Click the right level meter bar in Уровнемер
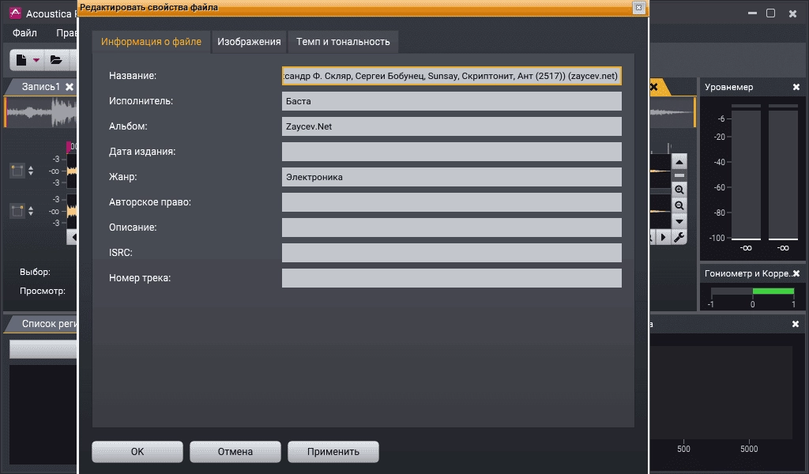809x474 pixels. coord(783,173)
